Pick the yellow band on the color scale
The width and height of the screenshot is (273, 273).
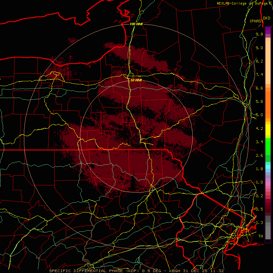pos(268,130)
